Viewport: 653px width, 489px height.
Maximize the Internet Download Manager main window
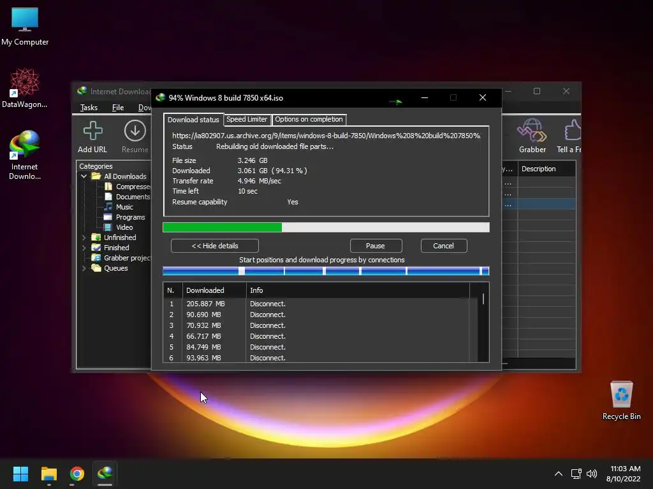tap(537, 91)
